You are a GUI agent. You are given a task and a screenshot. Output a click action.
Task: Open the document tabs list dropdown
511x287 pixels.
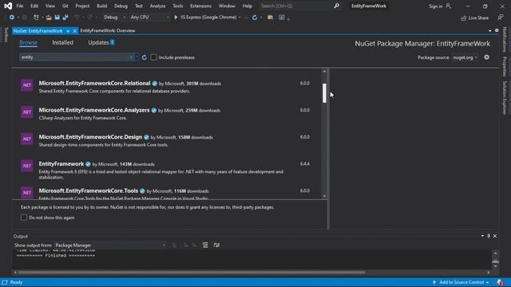click(489, 30)
